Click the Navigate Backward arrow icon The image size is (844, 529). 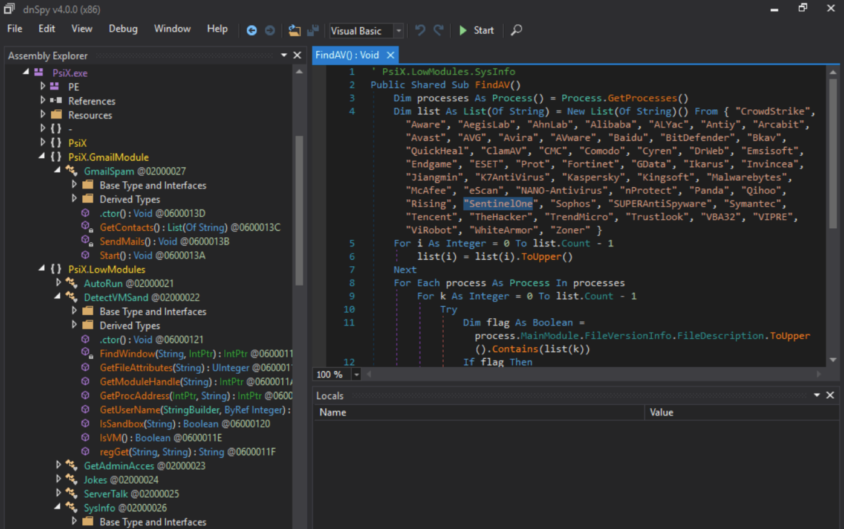pos(252,30)
